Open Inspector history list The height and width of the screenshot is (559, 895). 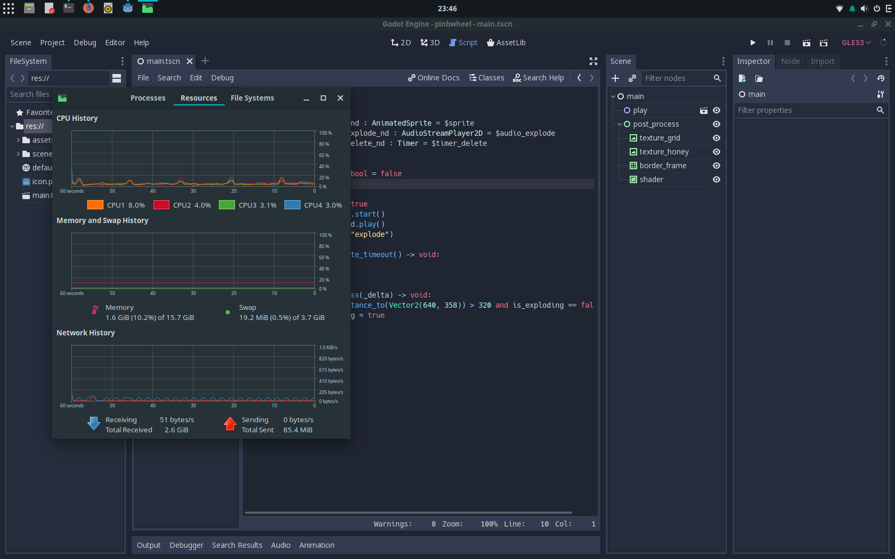coord(881,78)
